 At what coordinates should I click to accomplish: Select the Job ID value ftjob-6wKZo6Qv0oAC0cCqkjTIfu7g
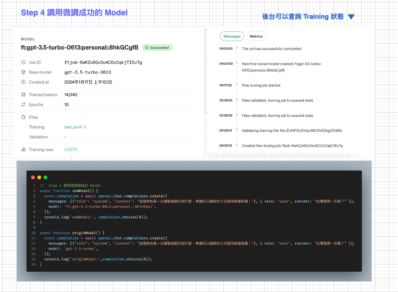click(103, 62)
